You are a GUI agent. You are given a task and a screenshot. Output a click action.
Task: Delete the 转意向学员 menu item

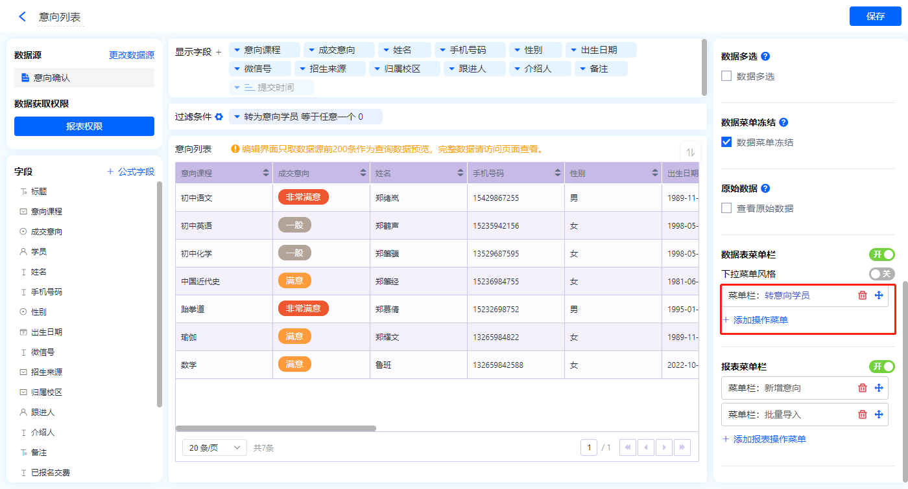click(x=862, y=295)
